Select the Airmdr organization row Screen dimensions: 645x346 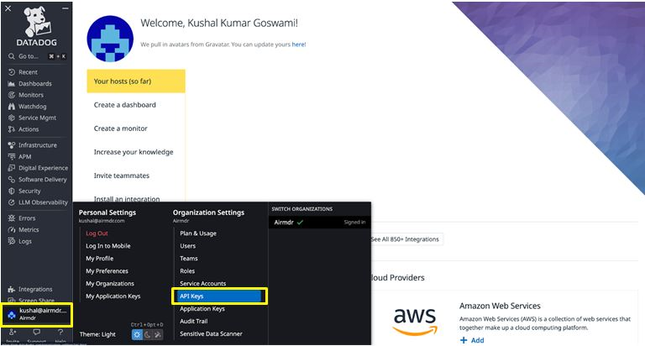click(320, 223)
